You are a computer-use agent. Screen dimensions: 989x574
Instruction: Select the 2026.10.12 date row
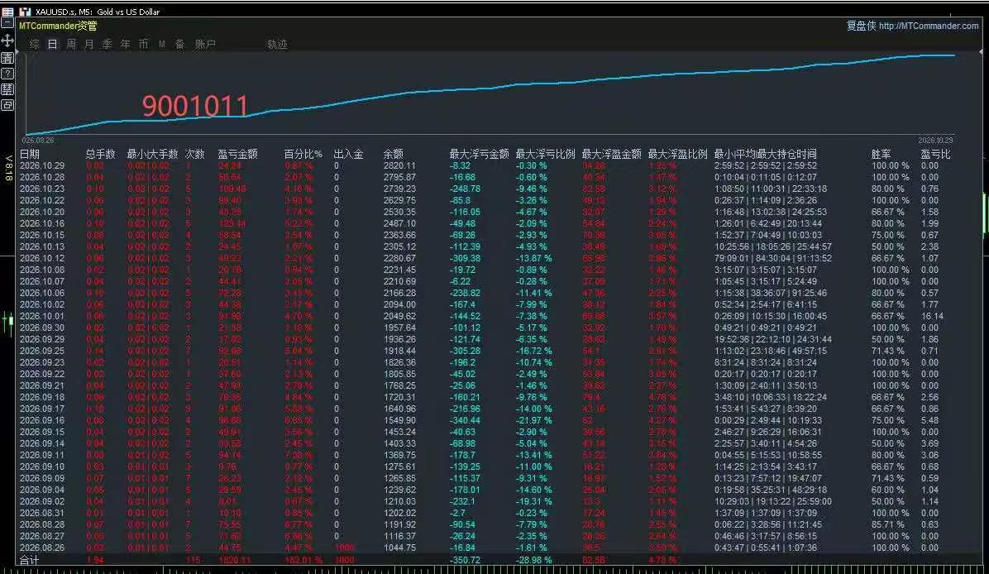(x=42, y=258)
